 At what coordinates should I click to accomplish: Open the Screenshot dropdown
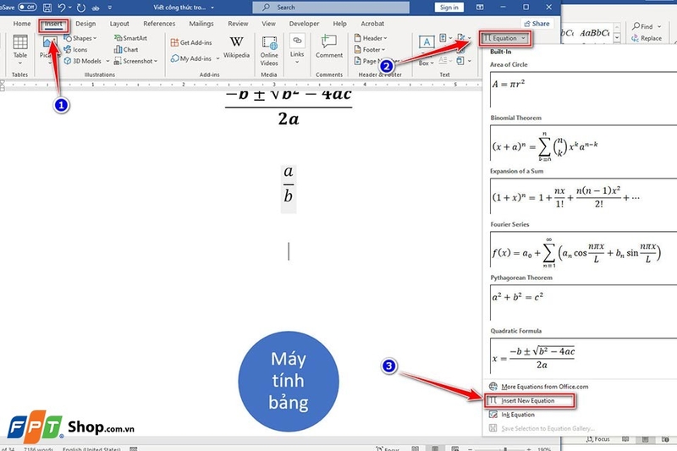pyautogui.click(x=136, y=61)
